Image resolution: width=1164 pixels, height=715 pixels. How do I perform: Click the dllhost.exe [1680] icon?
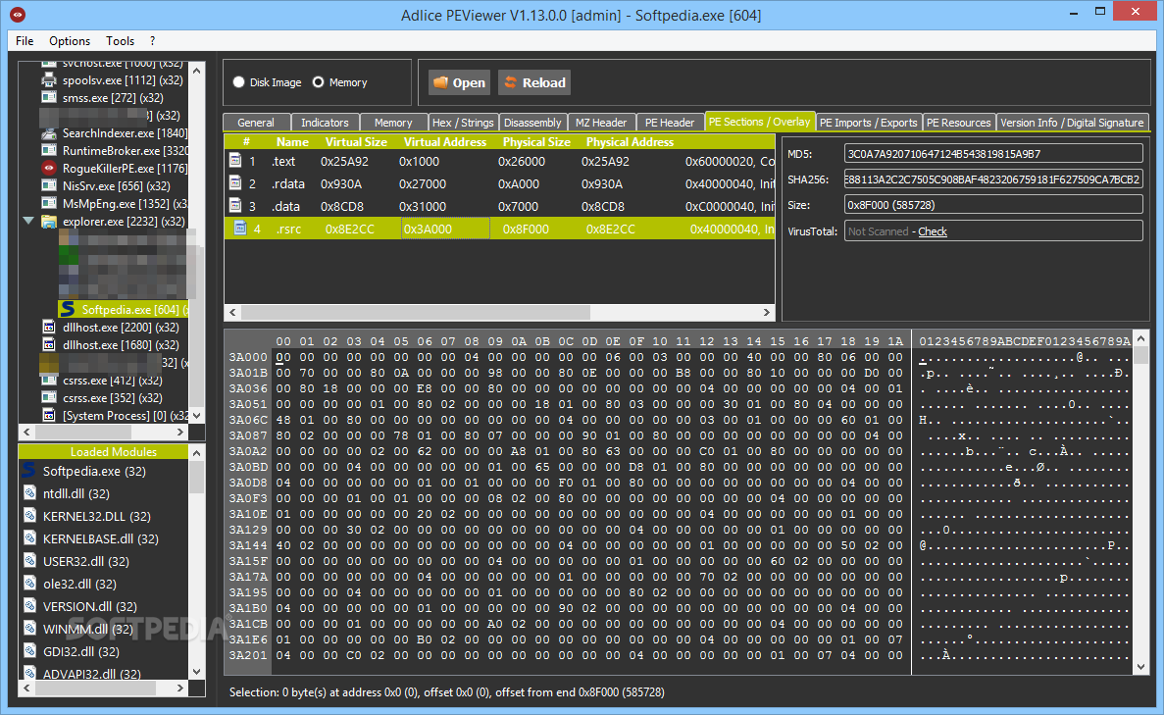(x=49, y=344)
